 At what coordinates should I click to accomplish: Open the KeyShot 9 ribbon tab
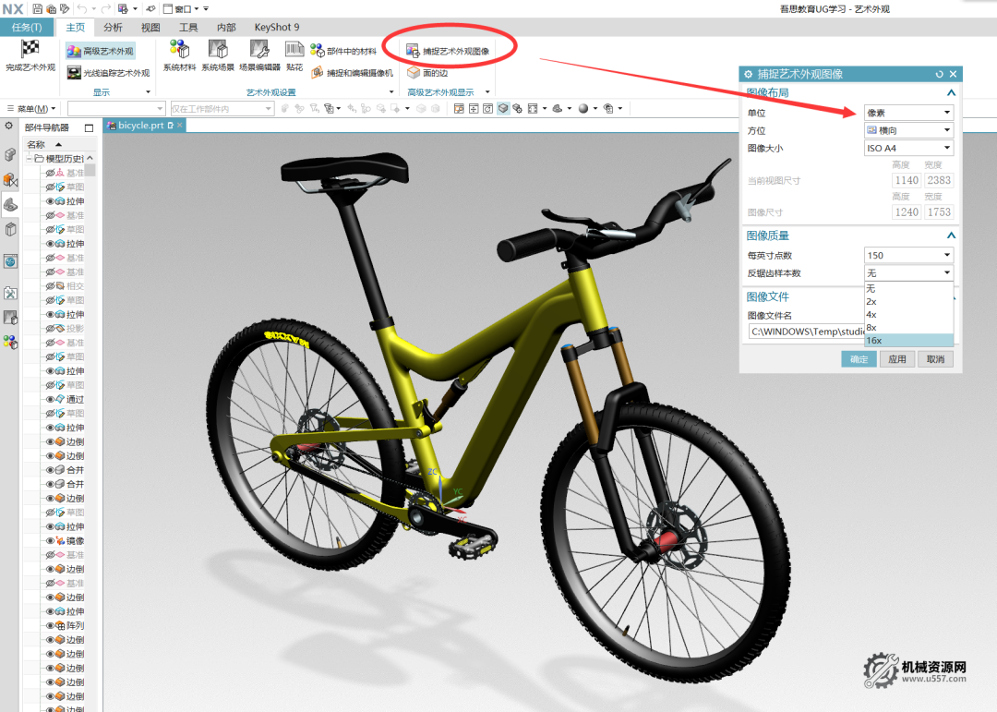(x=276, y=28)
